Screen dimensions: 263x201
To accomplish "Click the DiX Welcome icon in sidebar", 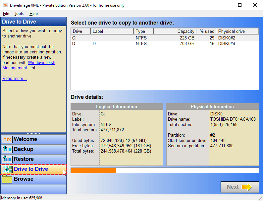I will click(x=7, y=140).
